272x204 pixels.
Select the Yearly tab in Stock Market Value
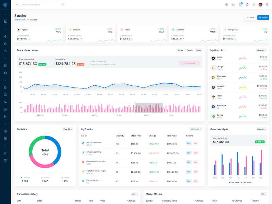click(199, 50)
